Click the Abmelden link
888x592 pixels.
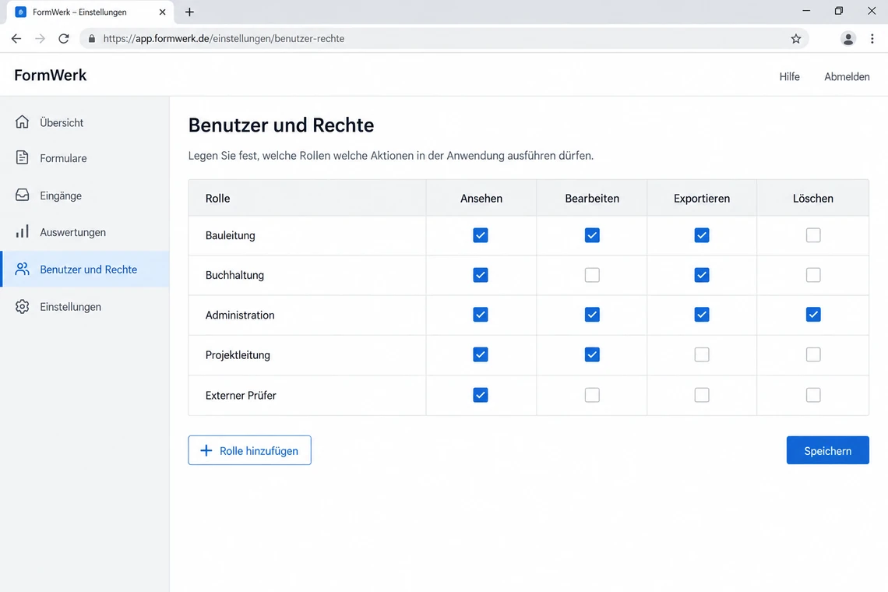pyautogui.click(x=847, y=76)
